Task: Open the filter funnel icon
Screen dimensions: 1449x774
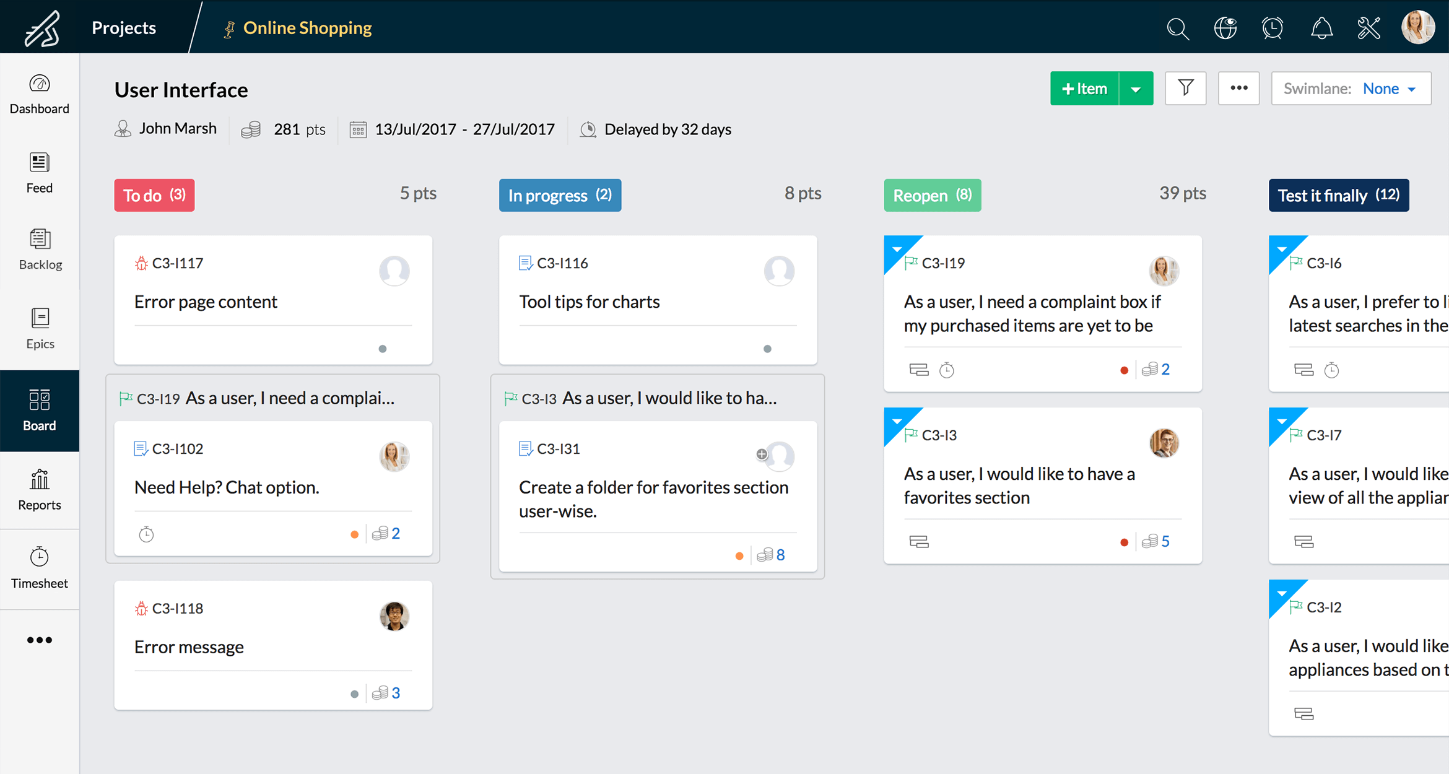Action: 1185,89
